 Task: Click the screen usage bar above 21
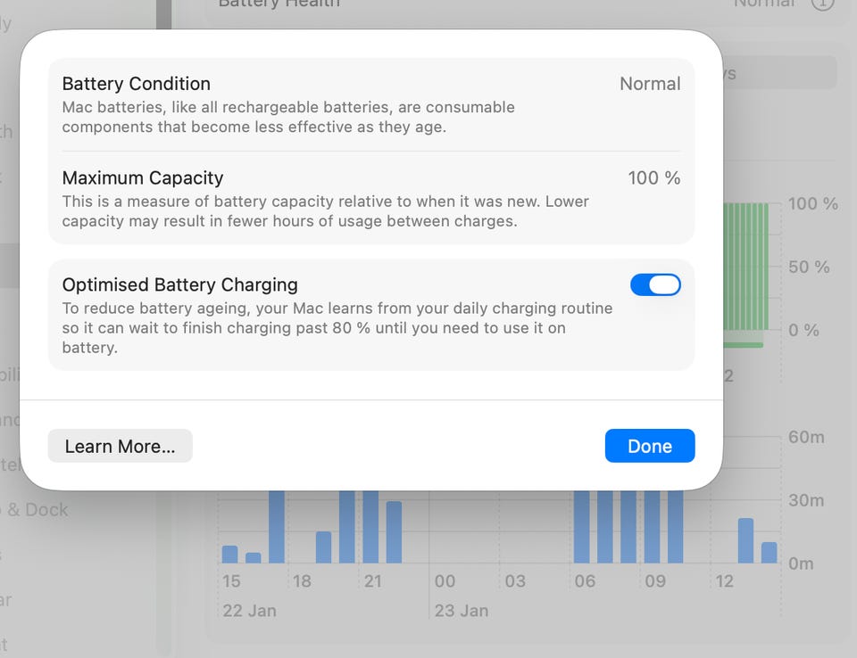pos(370,526)
